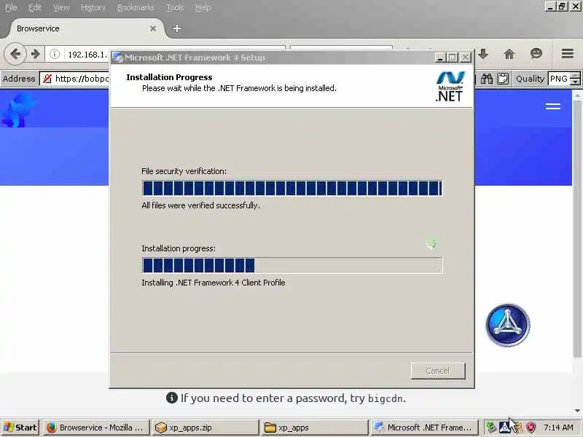This screenshot has width=583, height=437.
Task: Click the Quality PNG value field
Action: (559, 79)
